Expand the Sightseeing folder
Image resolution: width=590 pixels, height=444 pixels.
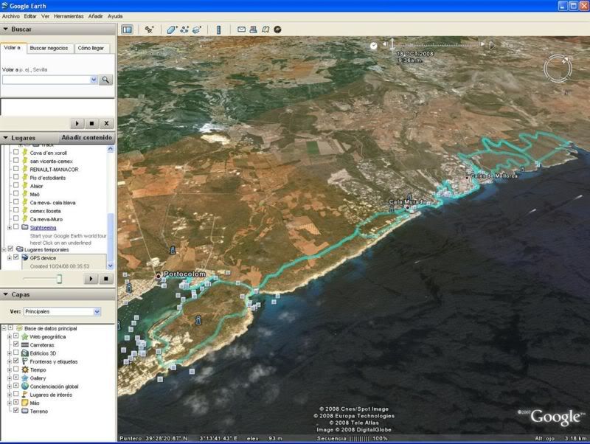10,227
